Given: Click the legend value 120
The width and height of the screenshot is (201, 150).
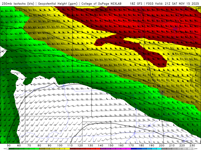Looking at the screenshot, I should pos(80,145).
